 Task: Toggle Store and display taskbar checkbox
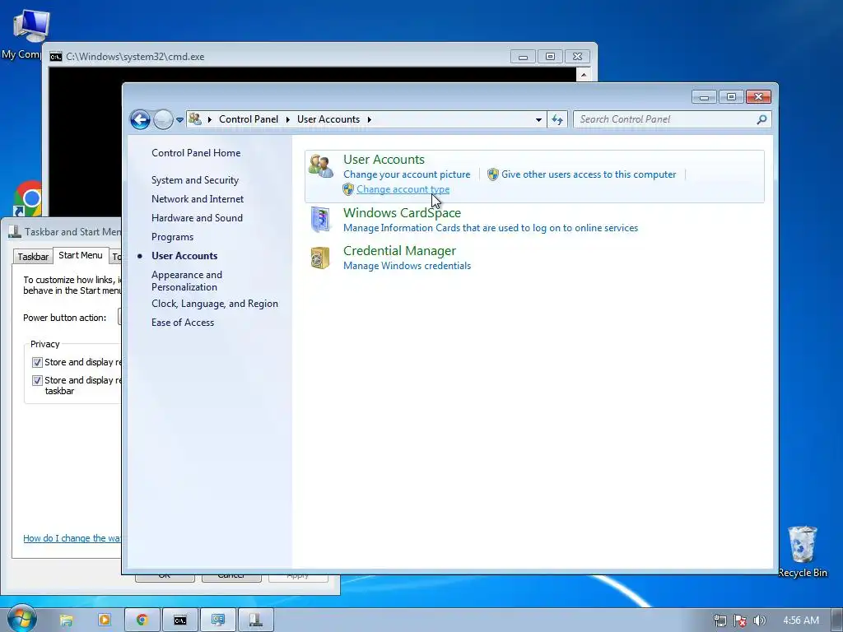[37, 380]
